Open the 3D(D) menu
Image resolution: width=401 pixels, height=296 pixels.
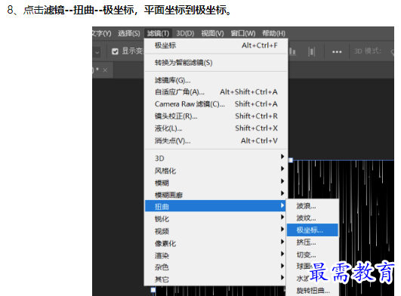pyautogui.click(x=185, y=33)
